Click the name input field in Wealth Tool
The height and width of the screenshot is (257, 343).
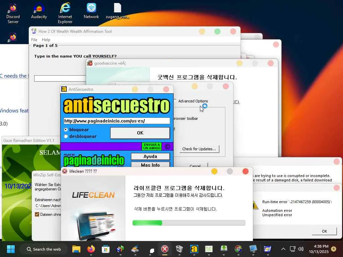click(x=60, y=78)
